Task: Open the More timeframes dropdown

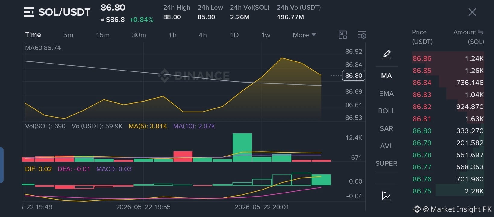Action: (x=304, y=35)
